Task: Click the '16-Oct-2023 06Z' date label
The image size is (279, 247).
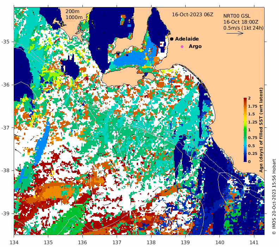Action: 192,14
